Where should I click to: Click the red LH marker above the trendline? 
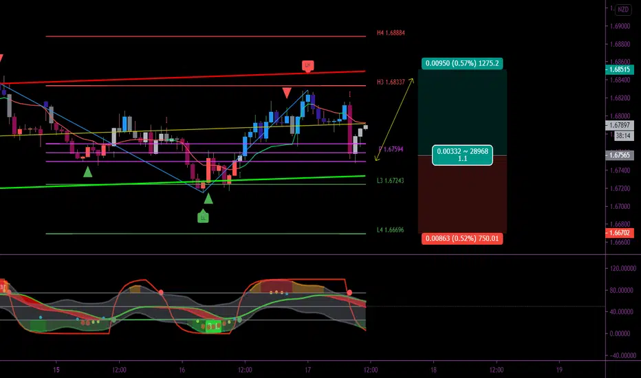308,65
